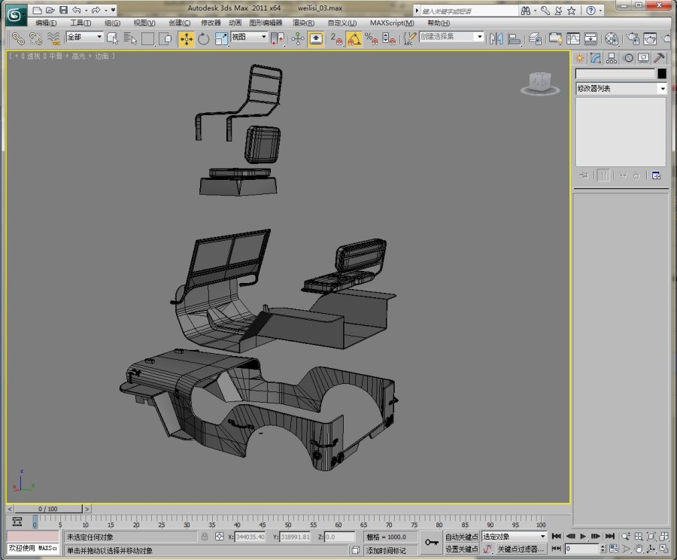
Task: Click the Play Animation button
Action: pyautogui.click(x=583, y=536)
